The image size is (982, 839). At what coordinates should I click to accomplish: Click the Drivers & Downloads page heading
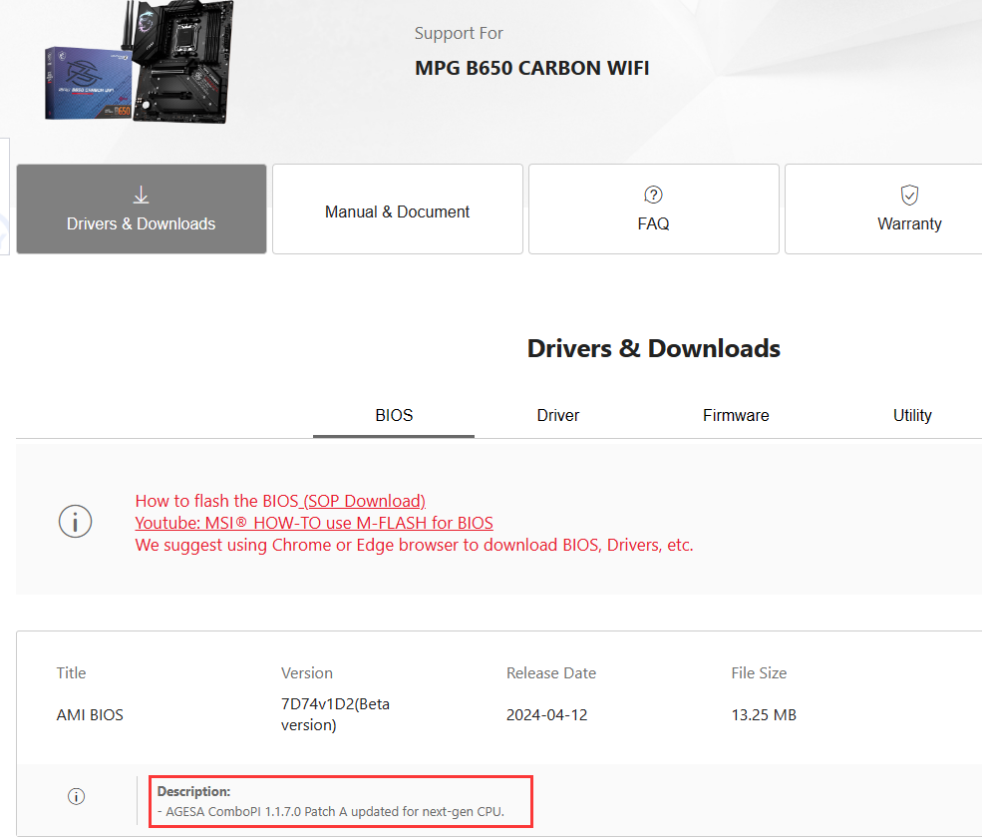click(x=654, y=348)
